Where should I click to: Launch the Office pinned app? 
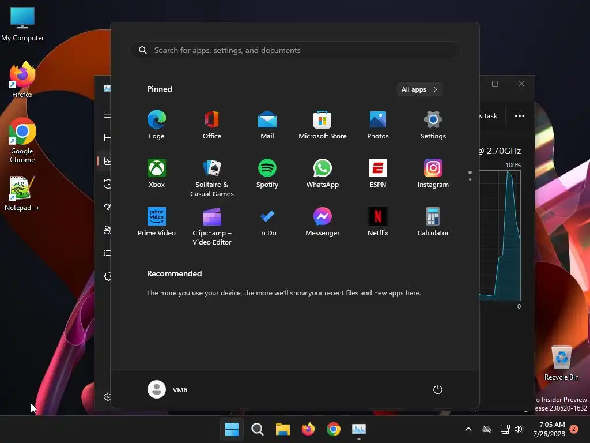(212, 125)
